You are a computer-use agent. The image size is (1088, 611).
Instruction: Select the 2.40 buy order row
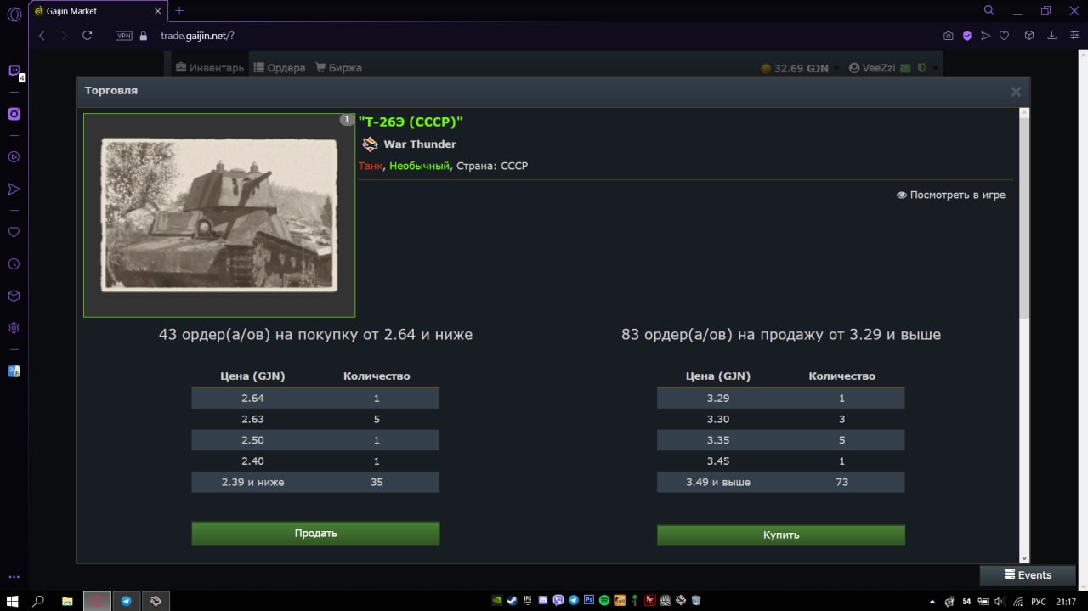pyautogui.click(x=315, y=461)
